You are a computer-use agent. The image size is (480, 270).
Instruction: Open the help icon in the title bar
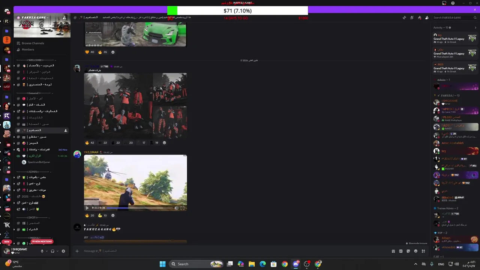click(x=453, y=3)
